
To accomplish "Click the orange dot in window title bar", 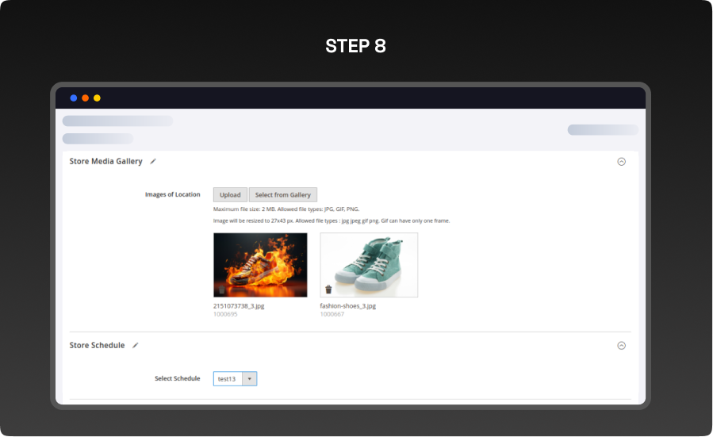I will point(86,98).
